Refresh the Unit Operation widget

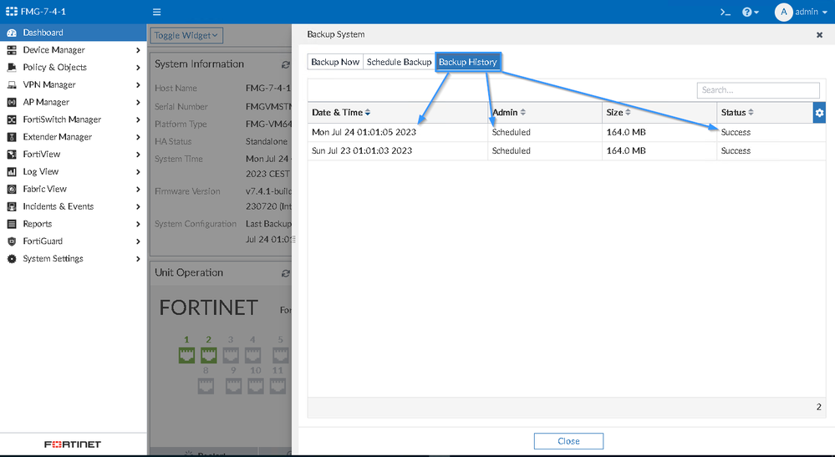pyautogui.click(x=285, y=273)
